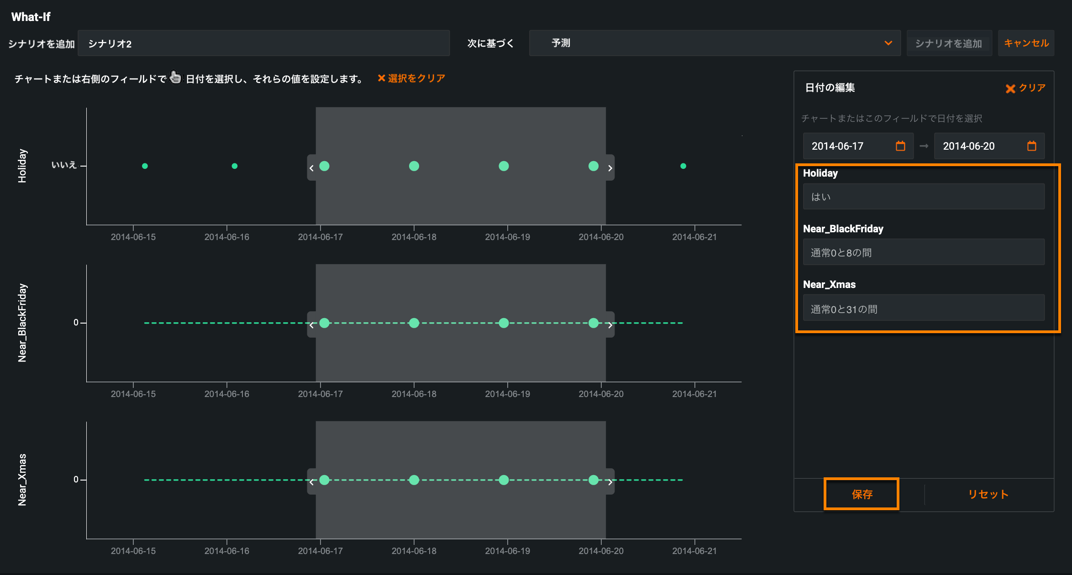Expand the 予測 dropdown chevron
This screenshot has width=1072, height=575.
tap(888, 43)
